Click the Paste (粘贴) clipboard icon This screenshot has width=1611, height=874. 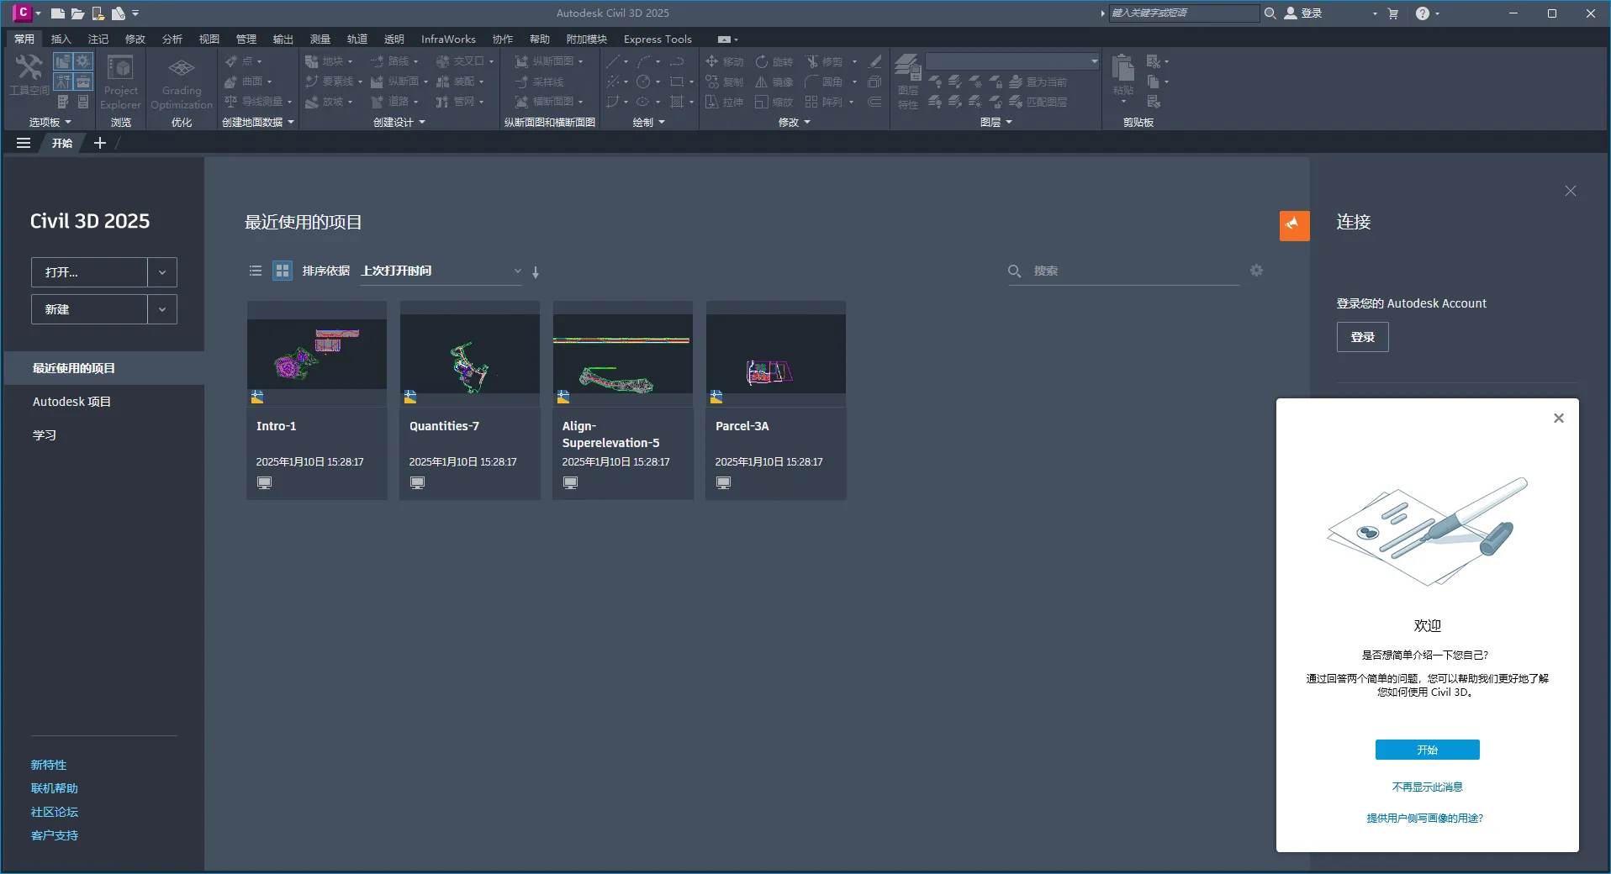1123,76
